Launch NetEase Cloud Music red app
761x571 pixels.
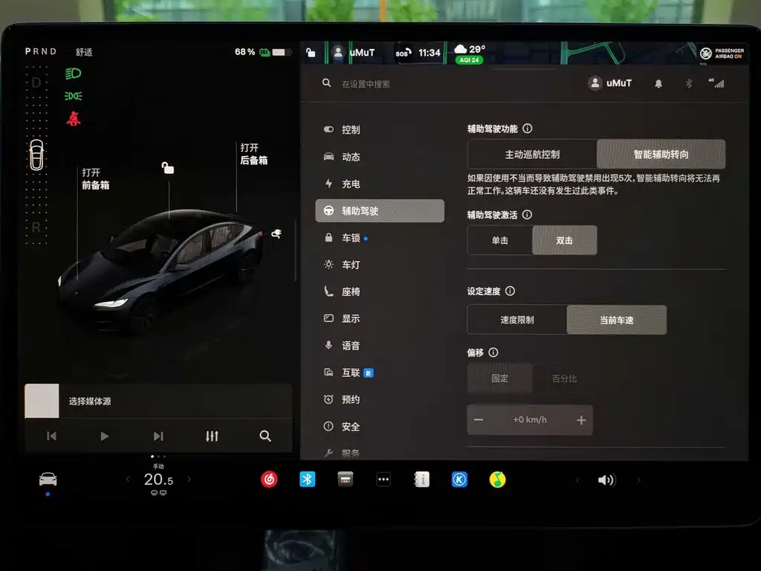coord(269,480)
